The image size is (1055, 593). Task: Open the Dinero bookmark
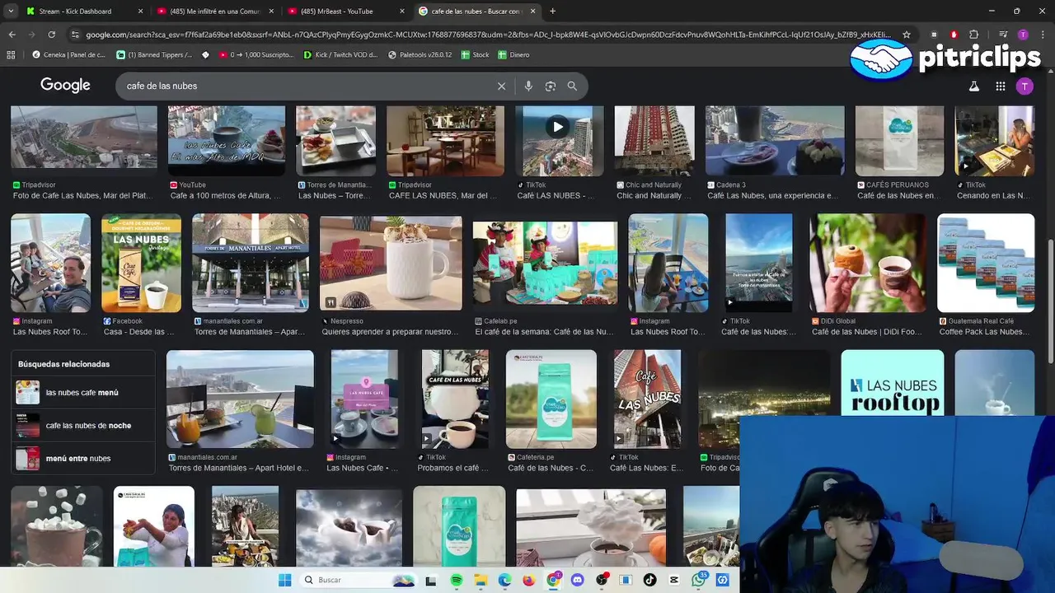[513, 54]
